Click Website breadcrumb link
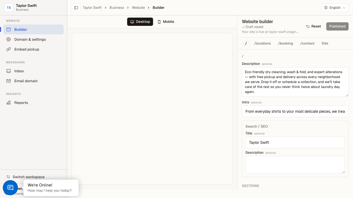Image resolution: width=353 pixels, height=198 pixels. (x=138, y=8)
